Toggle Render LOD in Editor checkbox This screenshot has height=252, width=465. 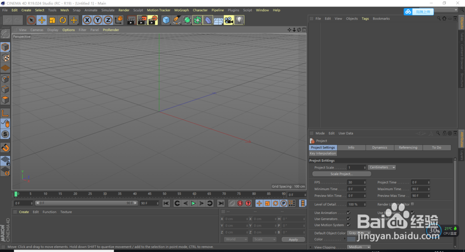pyautogui.click(x=412, y=204)
